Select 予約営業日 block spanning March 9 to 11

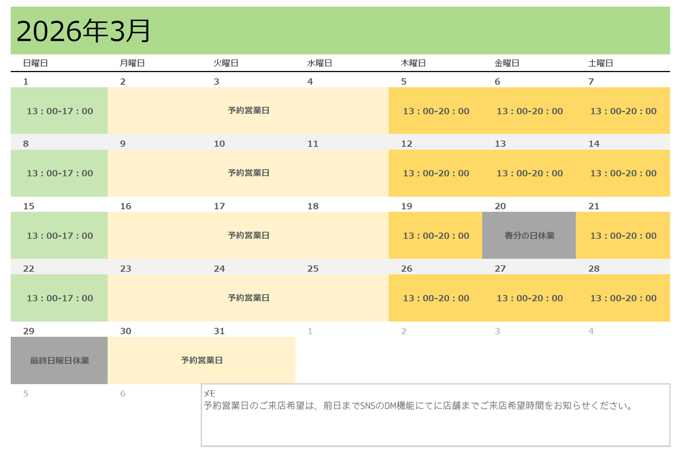pyautogui.click(x=248, y=173)
